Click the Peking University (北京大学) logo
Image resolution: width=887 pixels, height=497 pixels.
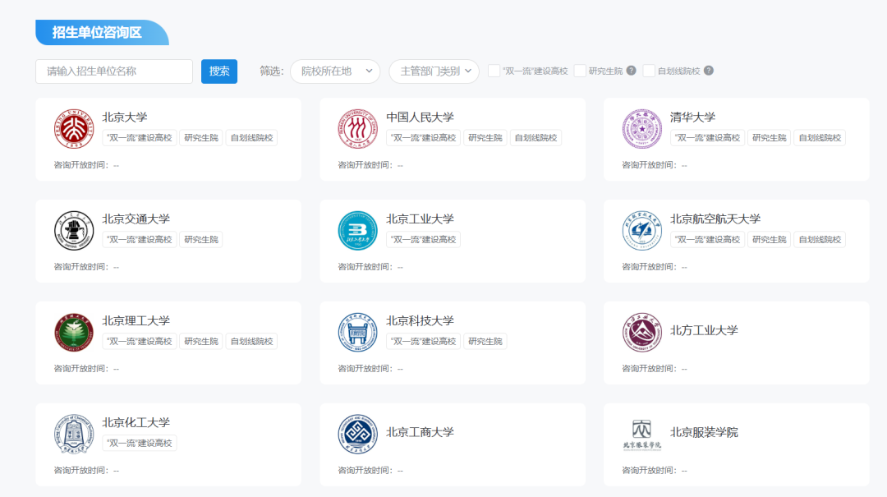[74, 129]
